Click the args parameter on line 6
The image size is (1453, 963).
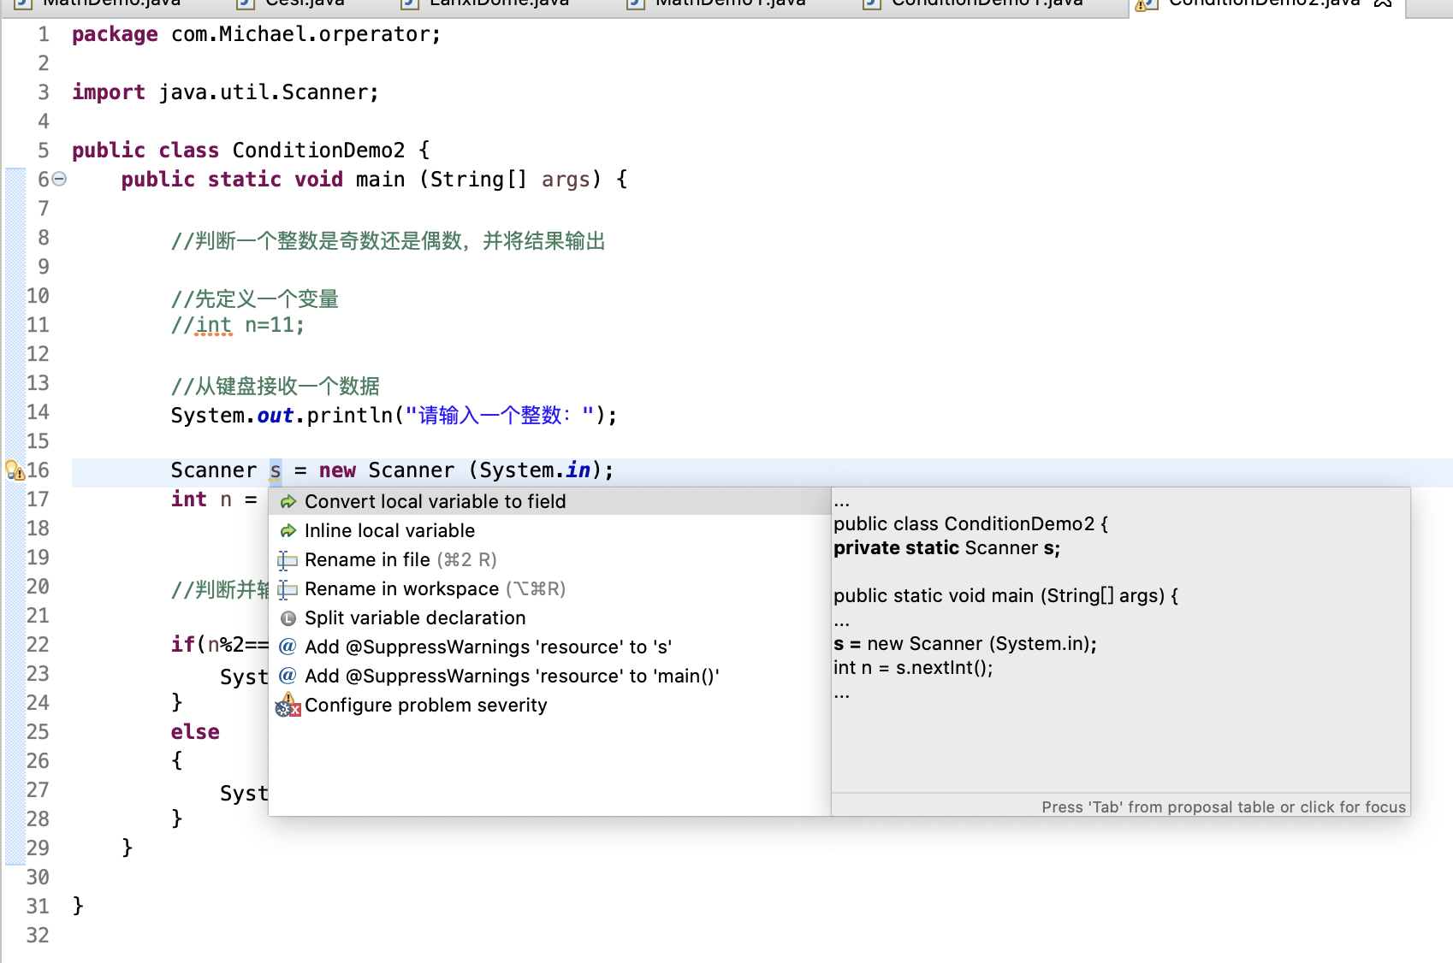(566, 180)
